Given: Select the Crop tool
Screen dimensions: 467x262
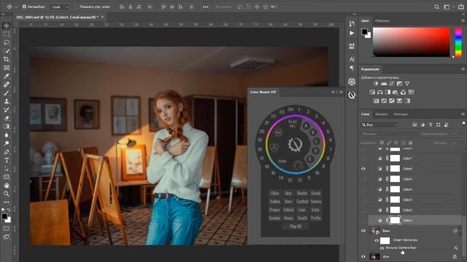Looking at the screenshot, I should [x=7, y=59].
